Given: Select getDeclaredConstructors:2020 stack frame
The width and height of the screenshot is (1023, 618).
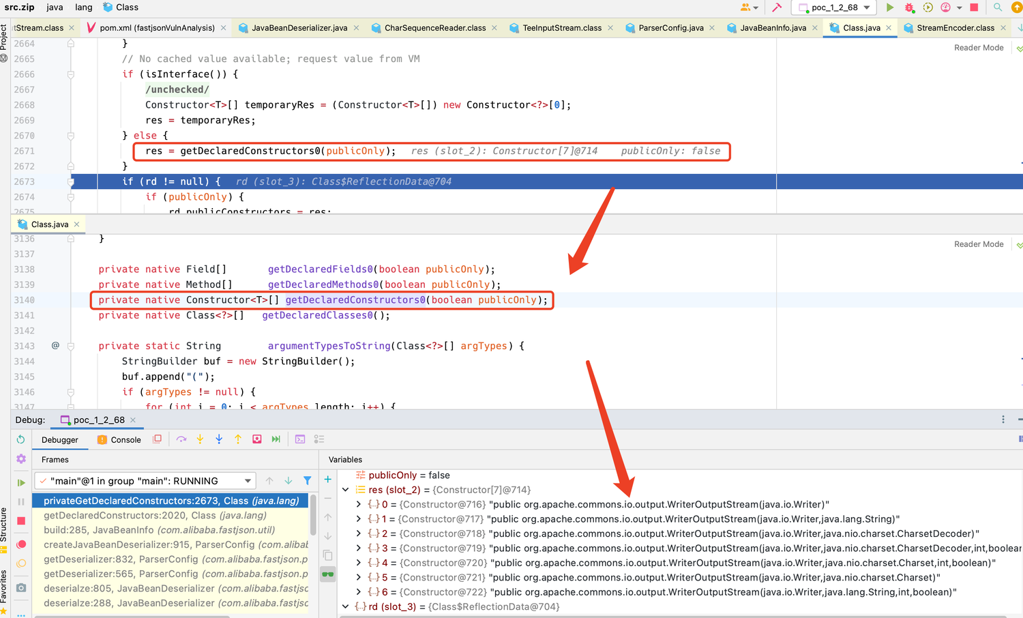Looking at the screenshot, I should coord(171,515).
